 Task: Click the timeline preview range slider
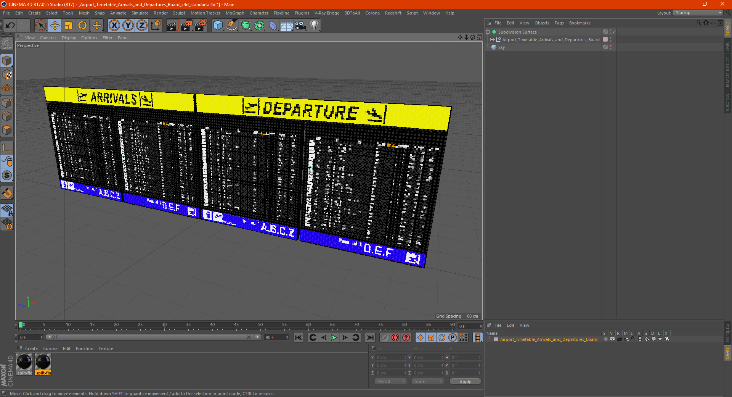point(153,337)
